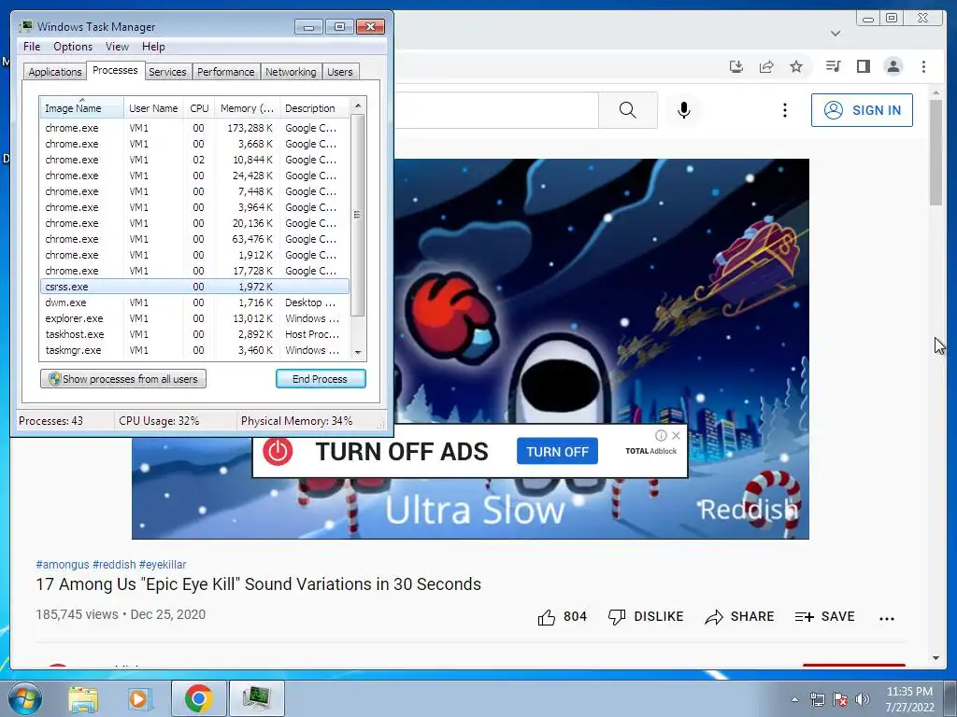
Task: Click YouTube search input field
Action: (x=496, y=110)
